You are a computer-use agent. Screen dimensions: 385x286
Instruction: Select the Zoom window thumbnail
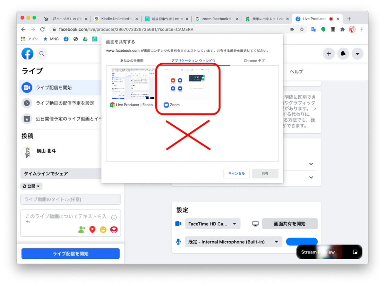pyautogui.click(x=187, y=83)
